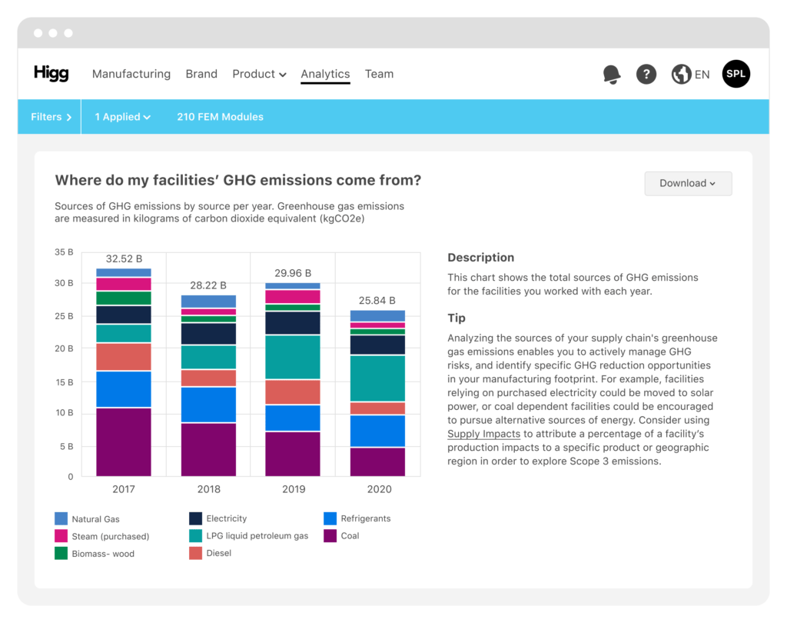Click the globe language icon
The height and width of the screenshot is (623, 787).
click(x=681, y=75)
